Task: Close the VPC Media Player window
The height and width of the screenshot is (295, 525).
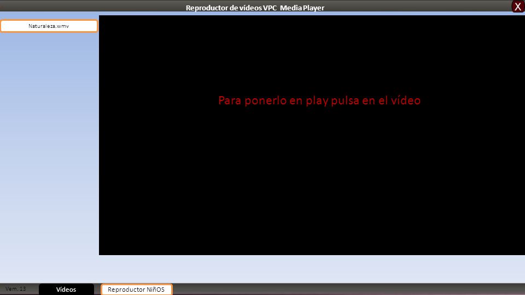Action: [518, 7]
